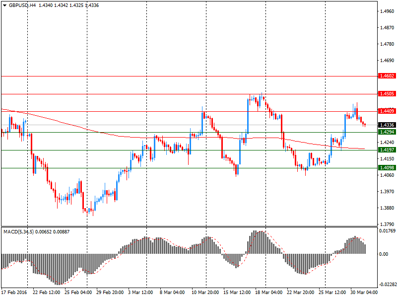Select the 10 Mar 20:00 time label
The image size is (397, 298).
[205, 293]
